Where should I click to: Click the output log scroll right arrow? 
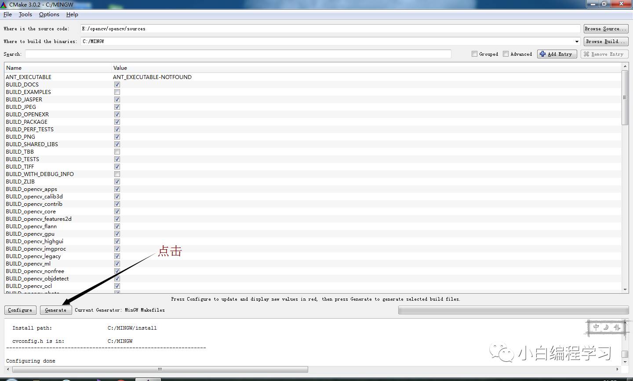(x=618, y=369)
